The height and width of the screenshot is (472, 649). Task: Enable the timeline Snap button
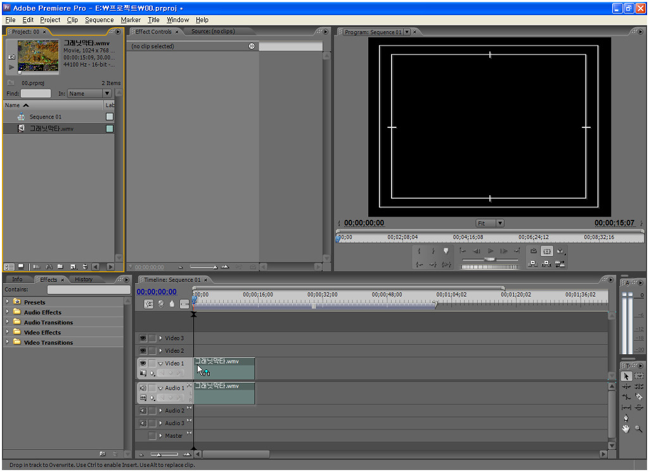[x=149, y=304]
